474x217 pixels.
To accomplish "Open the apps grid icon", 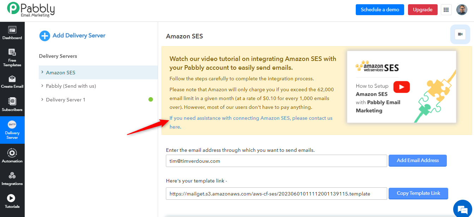I will tap(446, 10).
